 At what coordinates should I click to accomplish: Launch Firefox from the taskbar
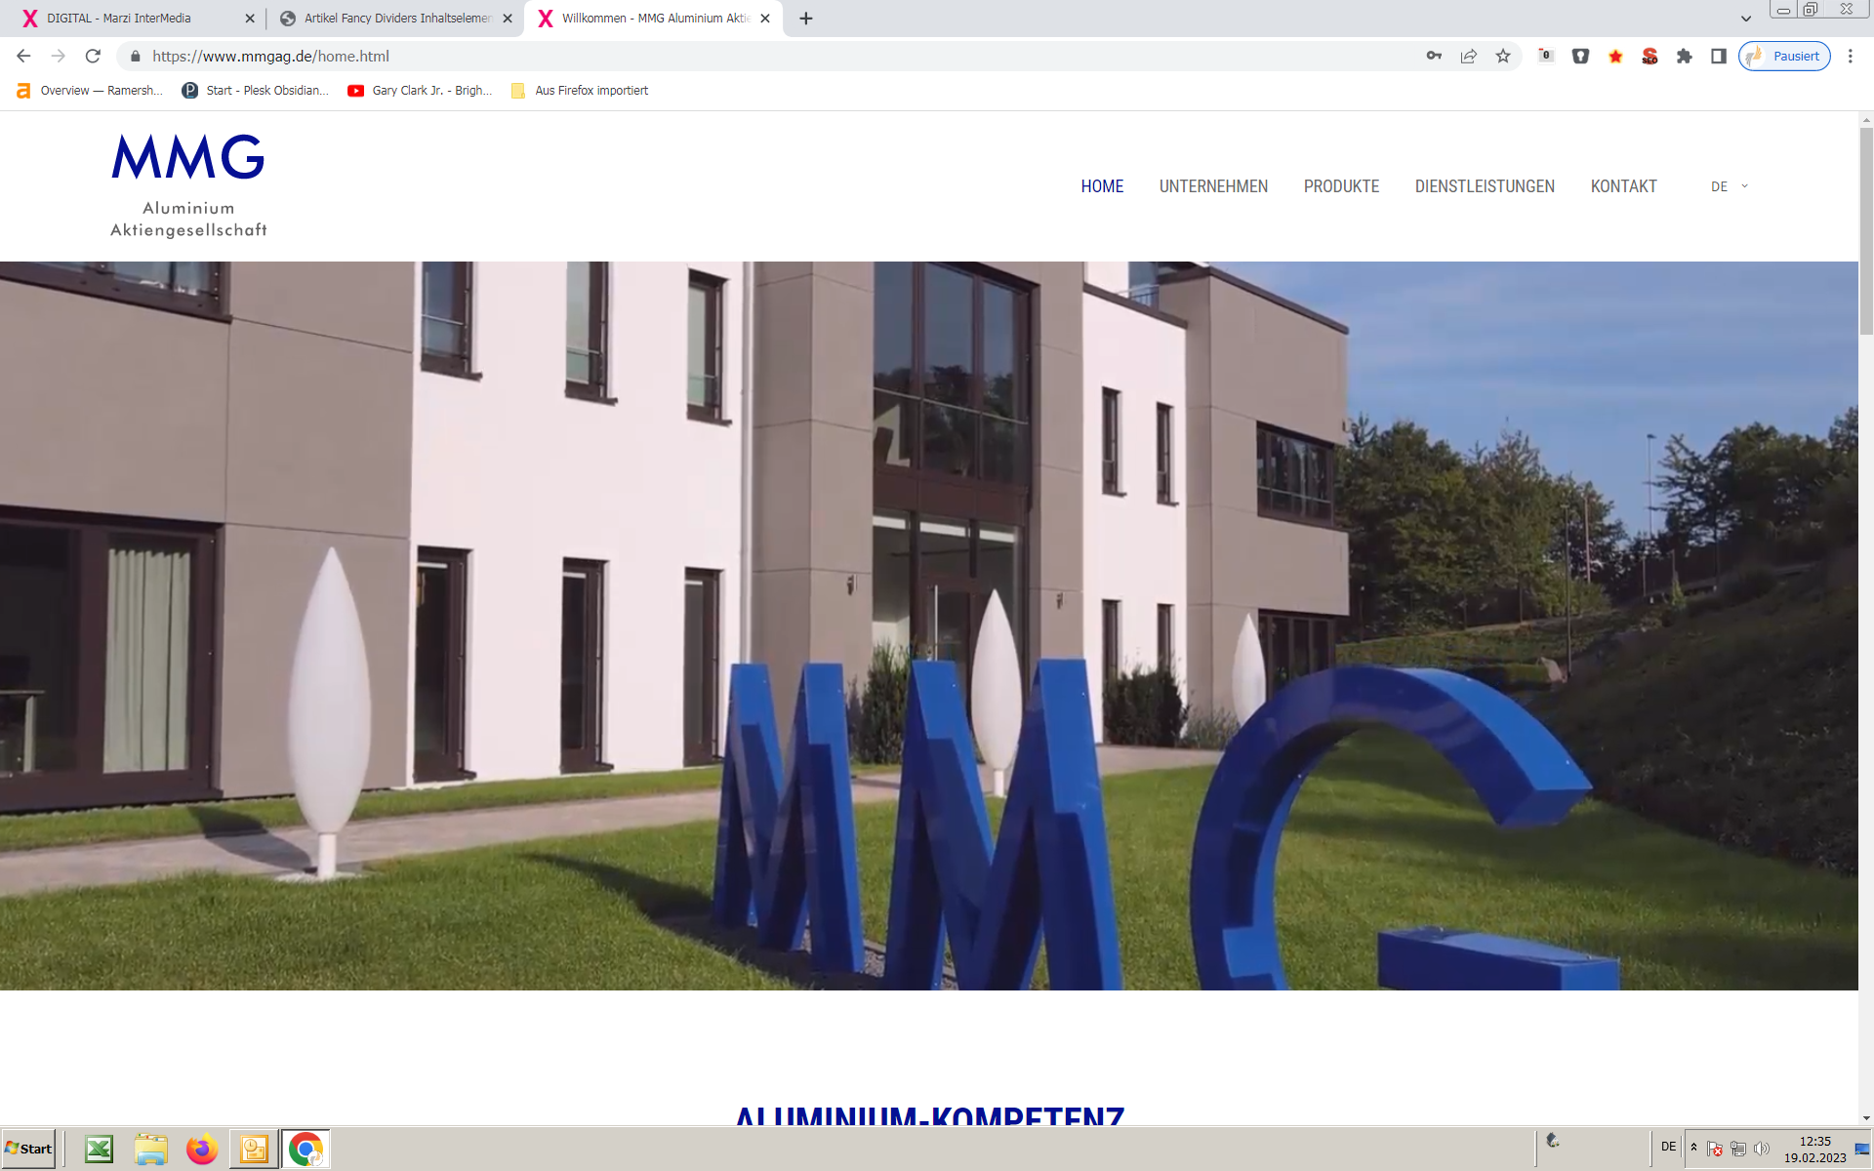tap(202, 1149)
